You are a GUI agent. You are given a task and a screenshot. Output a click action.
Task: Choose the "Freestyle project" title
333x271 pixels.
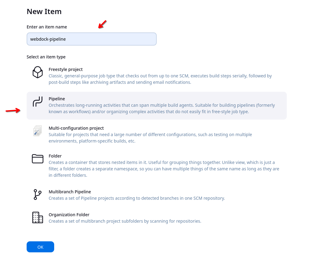65,69
